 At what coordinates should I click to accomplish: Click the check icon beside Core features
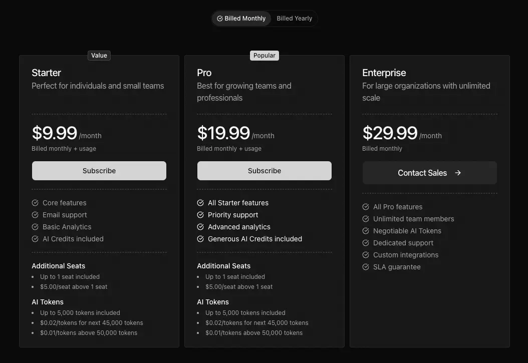[35, 203]
